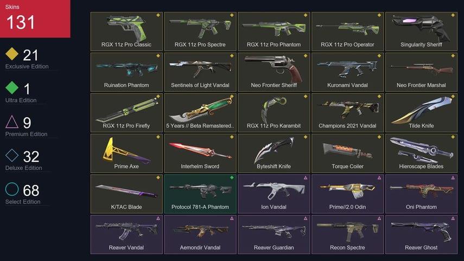Open the Ruination Phantom skin tile
The image size is (464, 261).
(x=126, y=72)
